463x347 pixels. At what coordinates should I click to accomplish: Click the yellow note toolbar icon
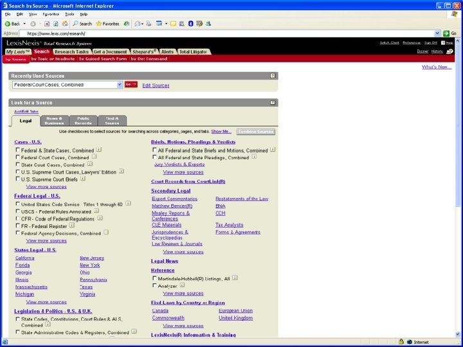click(173, 24)
